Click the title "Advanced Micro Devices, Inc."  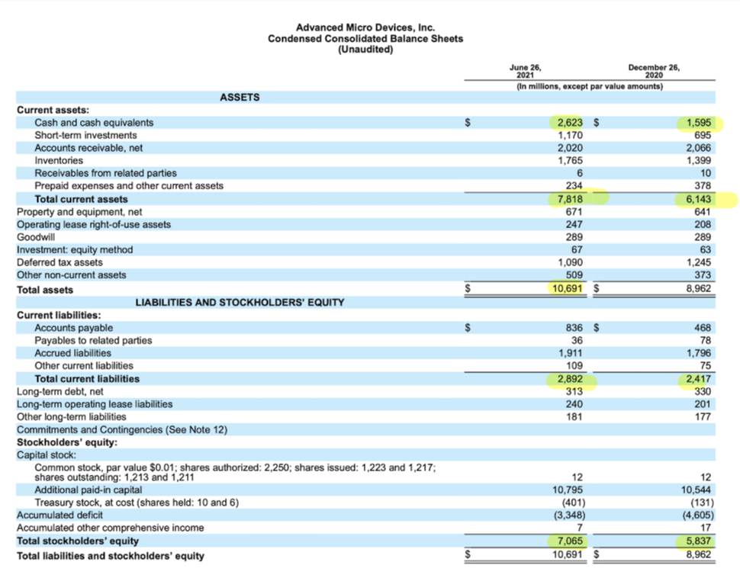point(365,27)
